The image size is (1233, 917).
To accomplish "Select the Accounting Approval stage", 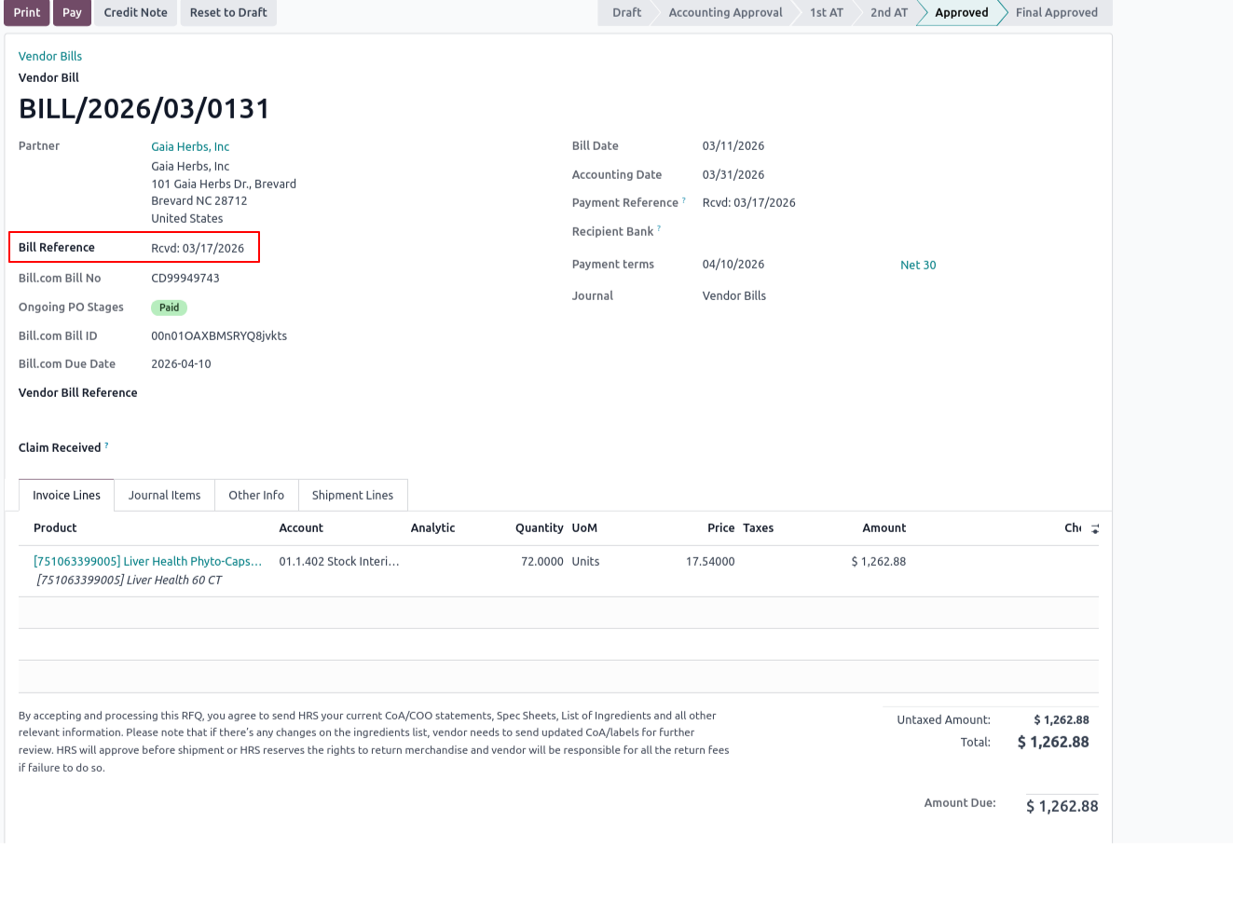I will pos(725,12).
